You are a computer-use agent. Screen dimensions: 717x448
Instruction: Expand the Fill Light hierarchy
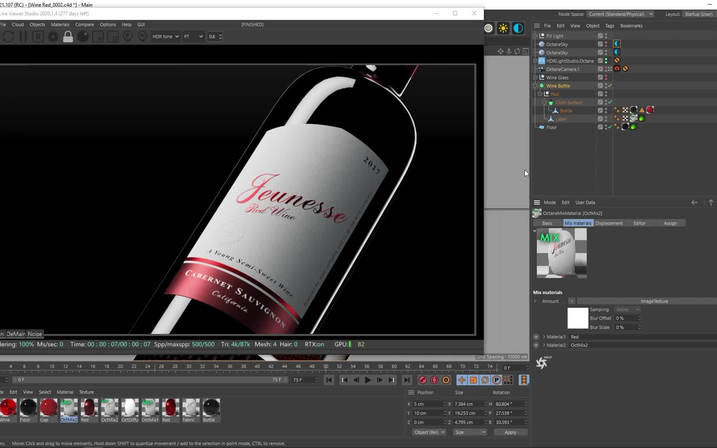click(535, 36)
